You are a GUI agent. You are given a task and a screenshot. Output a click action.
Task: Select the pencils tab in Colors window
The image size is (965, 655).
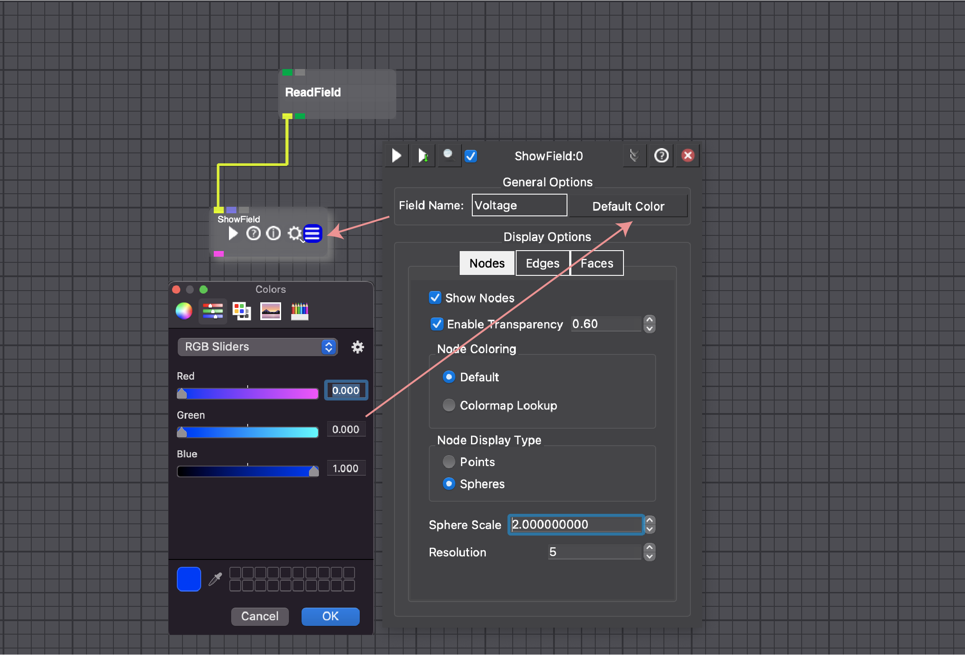(x=300, y=311)
